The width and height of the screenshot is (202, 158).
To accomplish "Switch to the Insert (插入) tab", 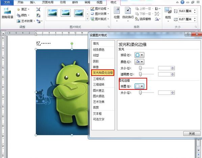I will pyautogui.click(x=32, y=2).
